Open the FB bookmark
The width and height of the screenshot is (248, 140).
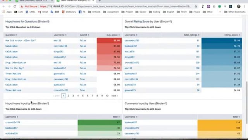[82, 12]
